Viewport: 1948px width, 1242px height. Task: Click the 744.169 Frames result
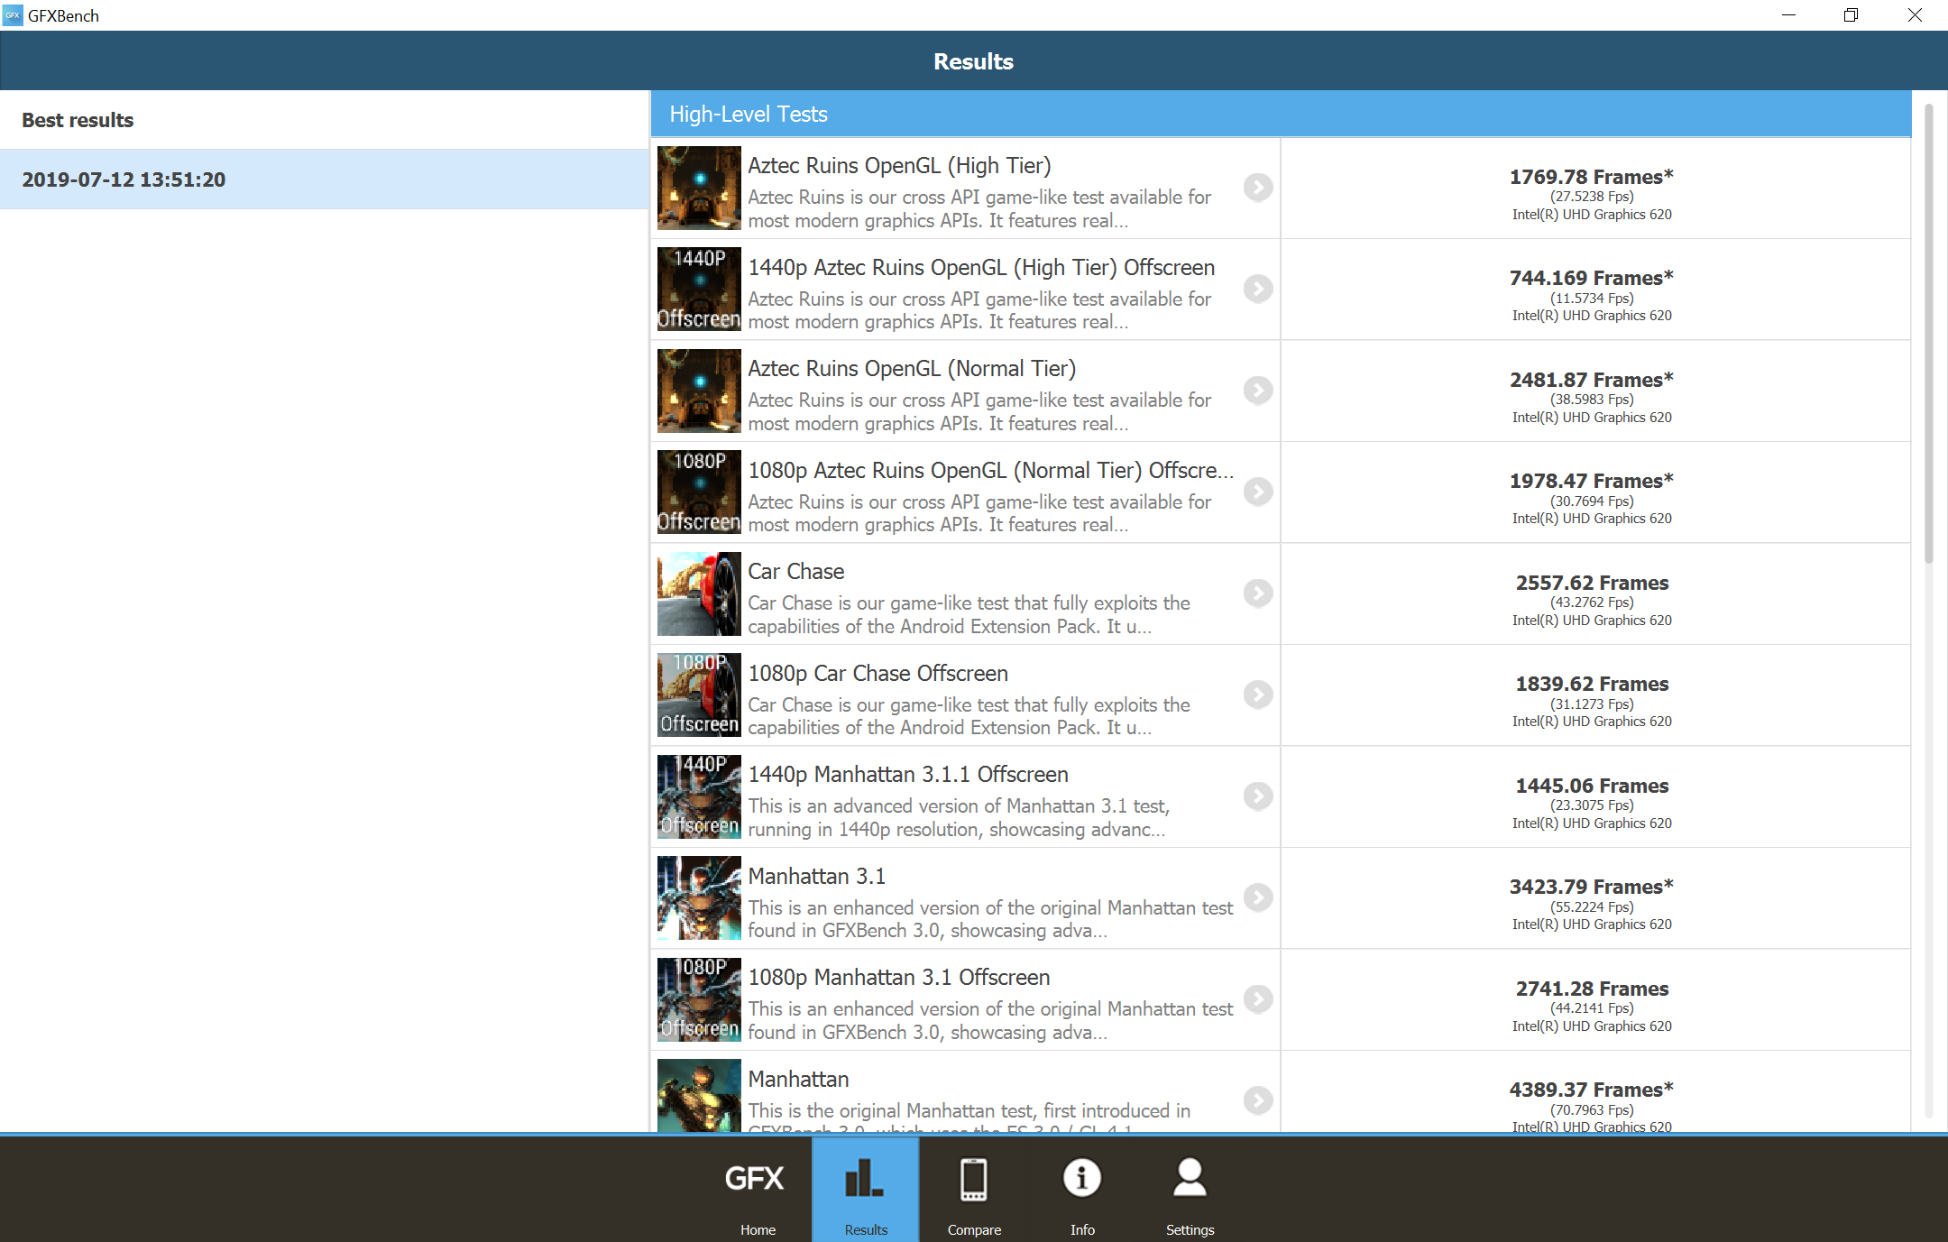pos(1592,278)
